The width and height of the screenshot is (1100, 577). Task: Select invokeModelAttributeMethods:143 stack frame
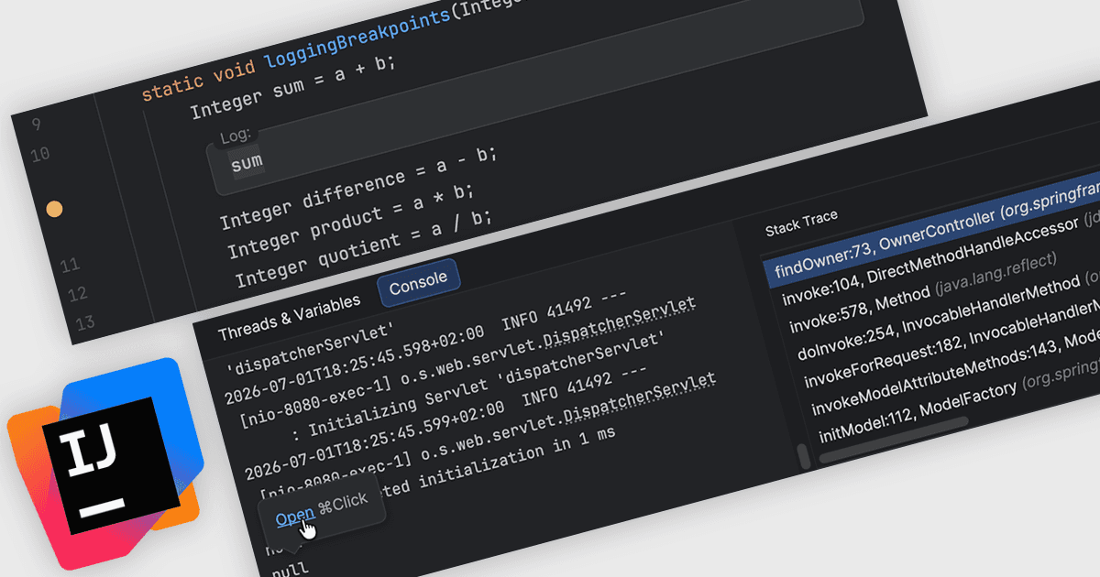click(954, 369)
